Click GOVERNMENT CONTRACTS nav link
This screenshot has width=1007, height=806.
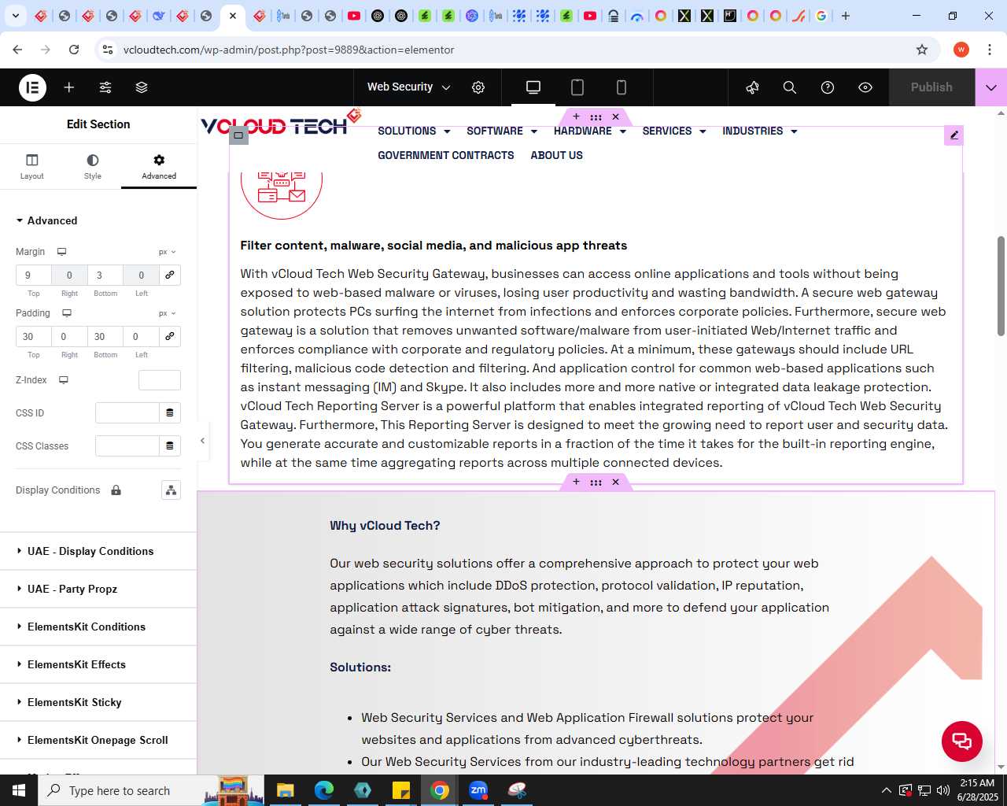[x=446, y=156]
